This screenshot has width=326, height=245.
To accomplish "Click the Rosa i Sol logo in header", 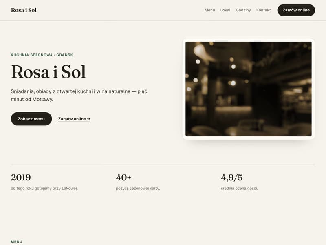I will point(24,10).
